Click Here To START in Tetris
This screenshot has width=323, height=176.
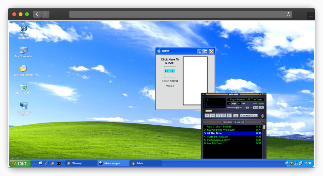(170, 61)
